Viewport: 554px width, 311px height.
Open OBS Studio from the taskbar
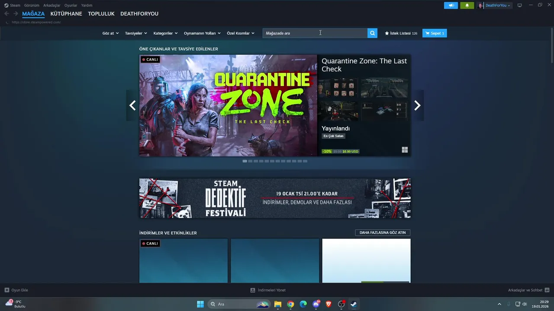point(341,304)
